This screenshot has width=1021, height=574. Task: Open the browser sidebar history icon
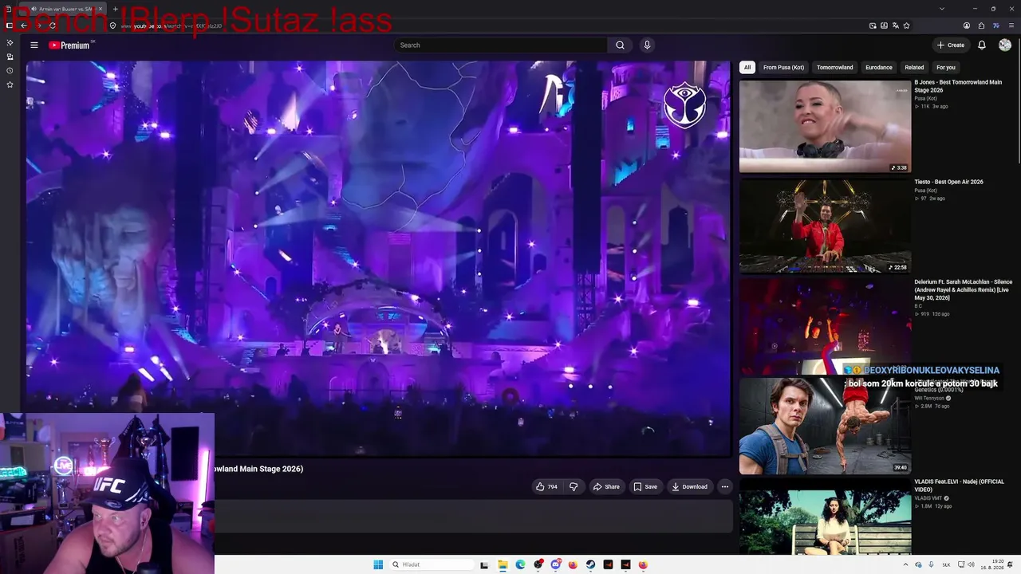click(10, 70)
